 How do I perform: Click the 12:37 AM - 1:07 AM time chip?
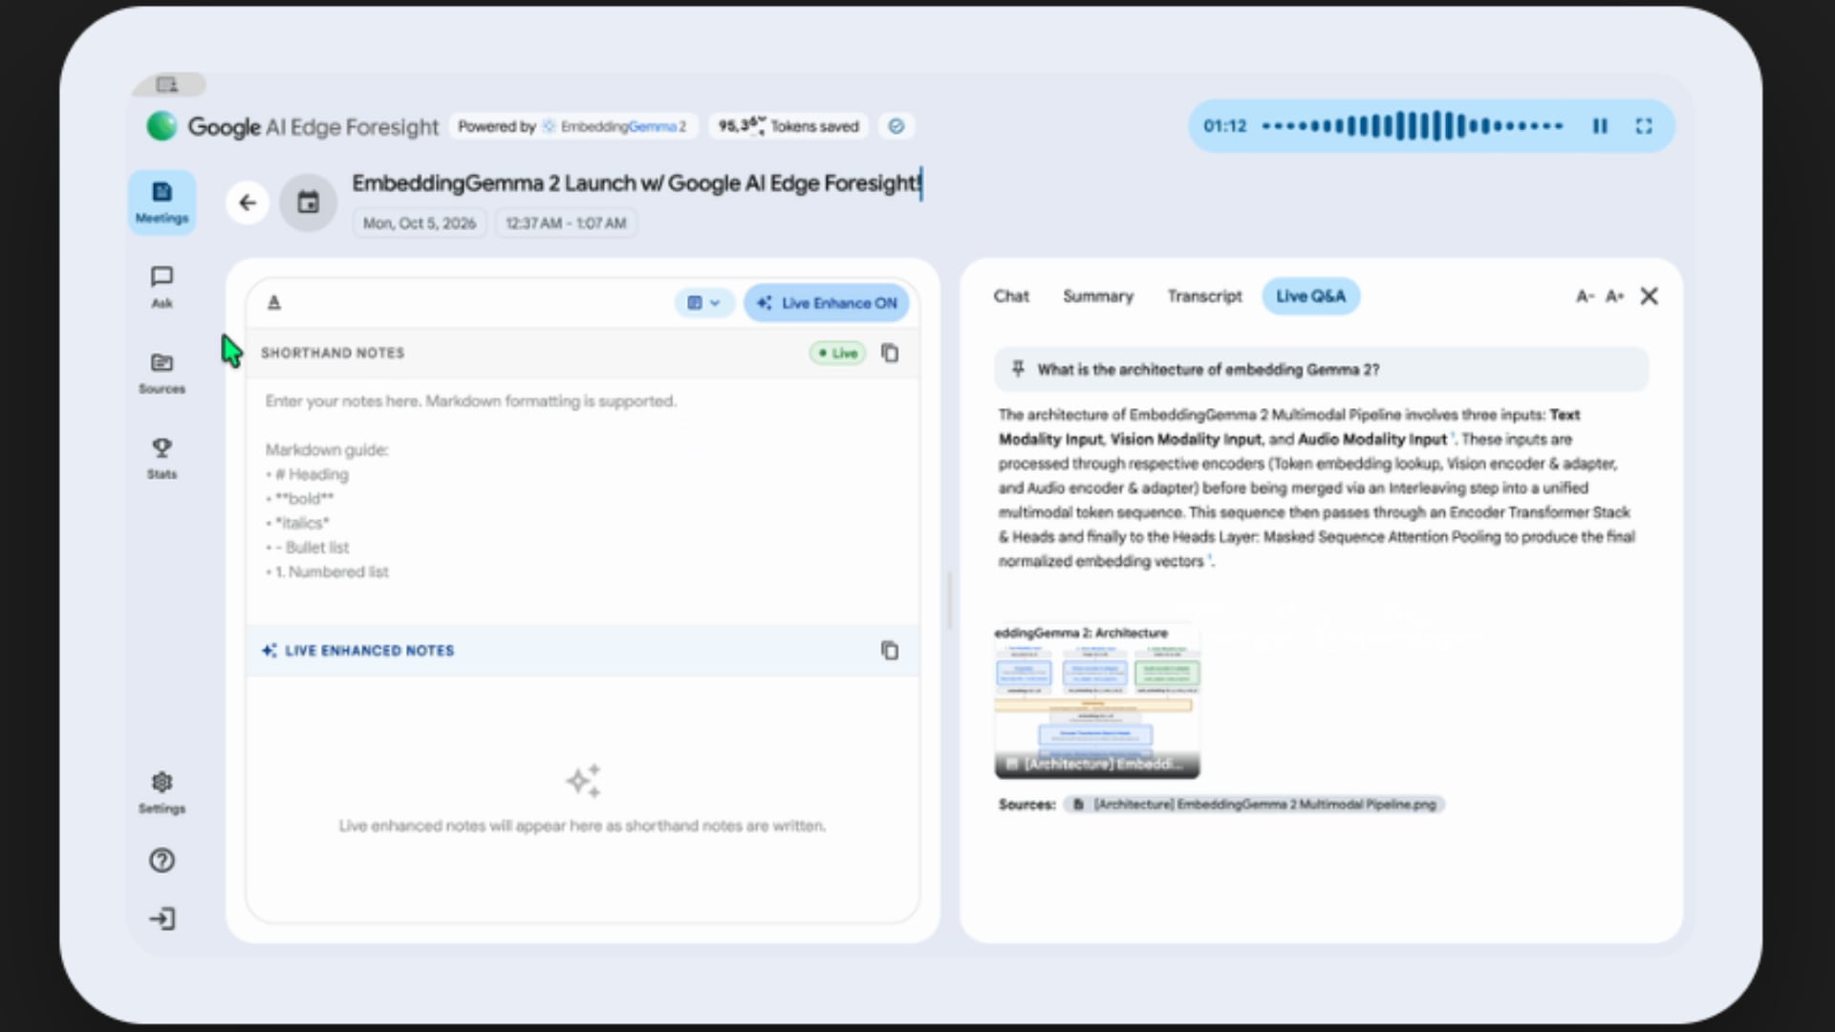[x=566, y=223]
